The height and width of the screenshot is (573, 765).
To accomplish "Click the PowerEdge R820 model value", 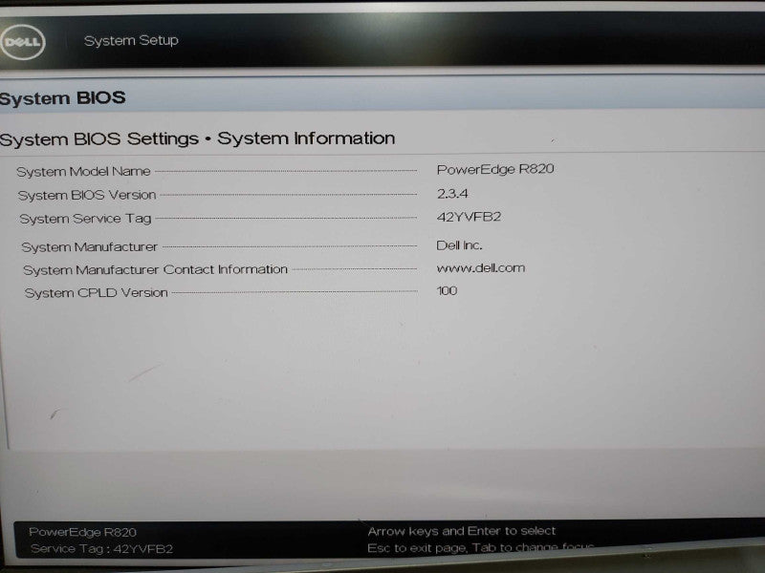I will point(495,169).
